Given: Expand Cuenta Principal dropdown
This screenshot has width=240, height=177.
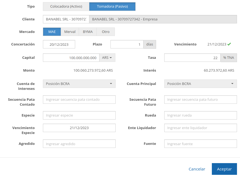Looking at the screenshot, I should pyautogui.click(x=200, y=84).
